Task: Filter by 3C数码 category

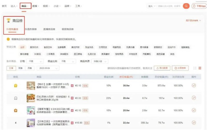Action: (37, 54)
